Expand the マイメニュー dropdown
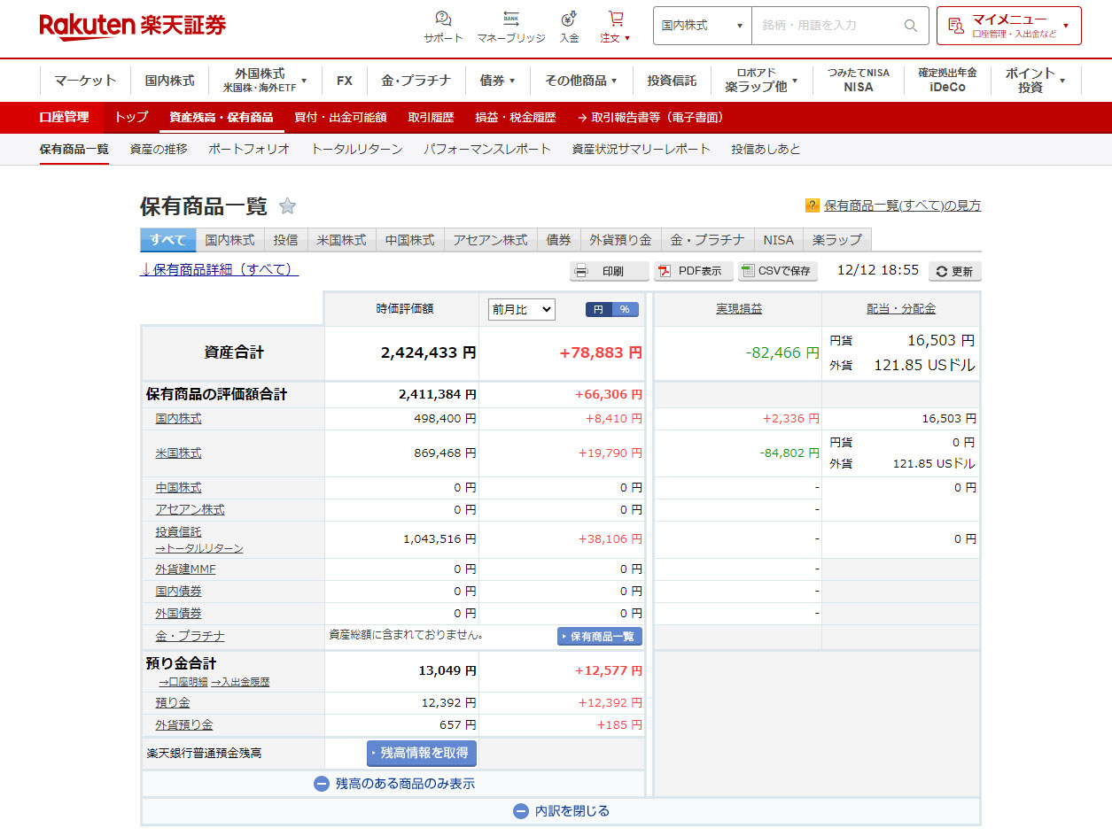Screen dimensions: 1112x836 coord(1008,26)
